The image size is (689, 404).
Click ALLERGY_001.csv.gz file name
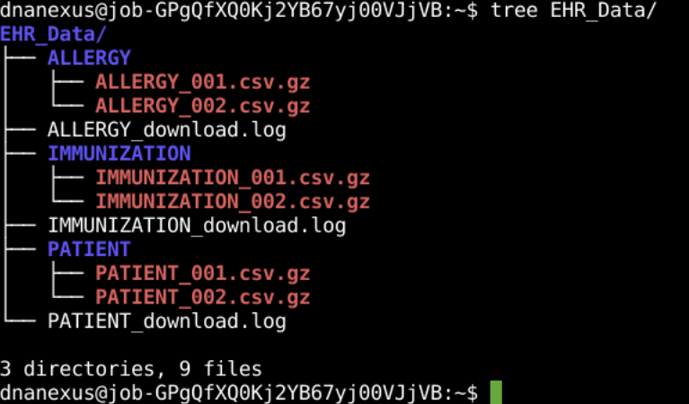click(203, 82)
